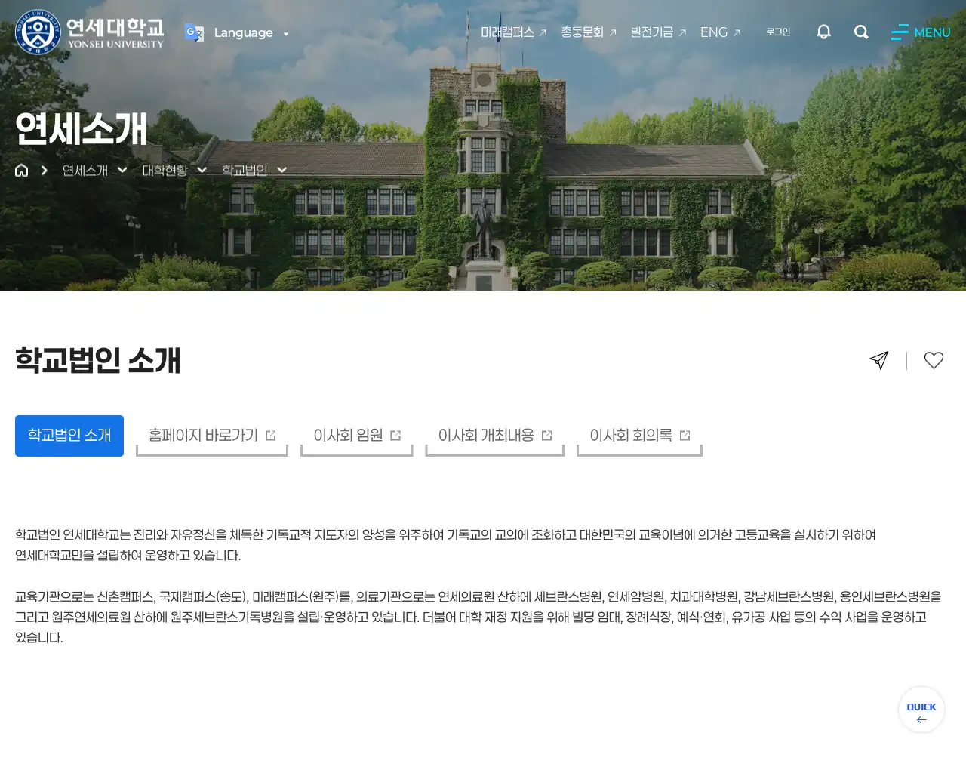Open the 발전기금 link
This screenshot has height=773, width=966.
[x=658, y=32]
